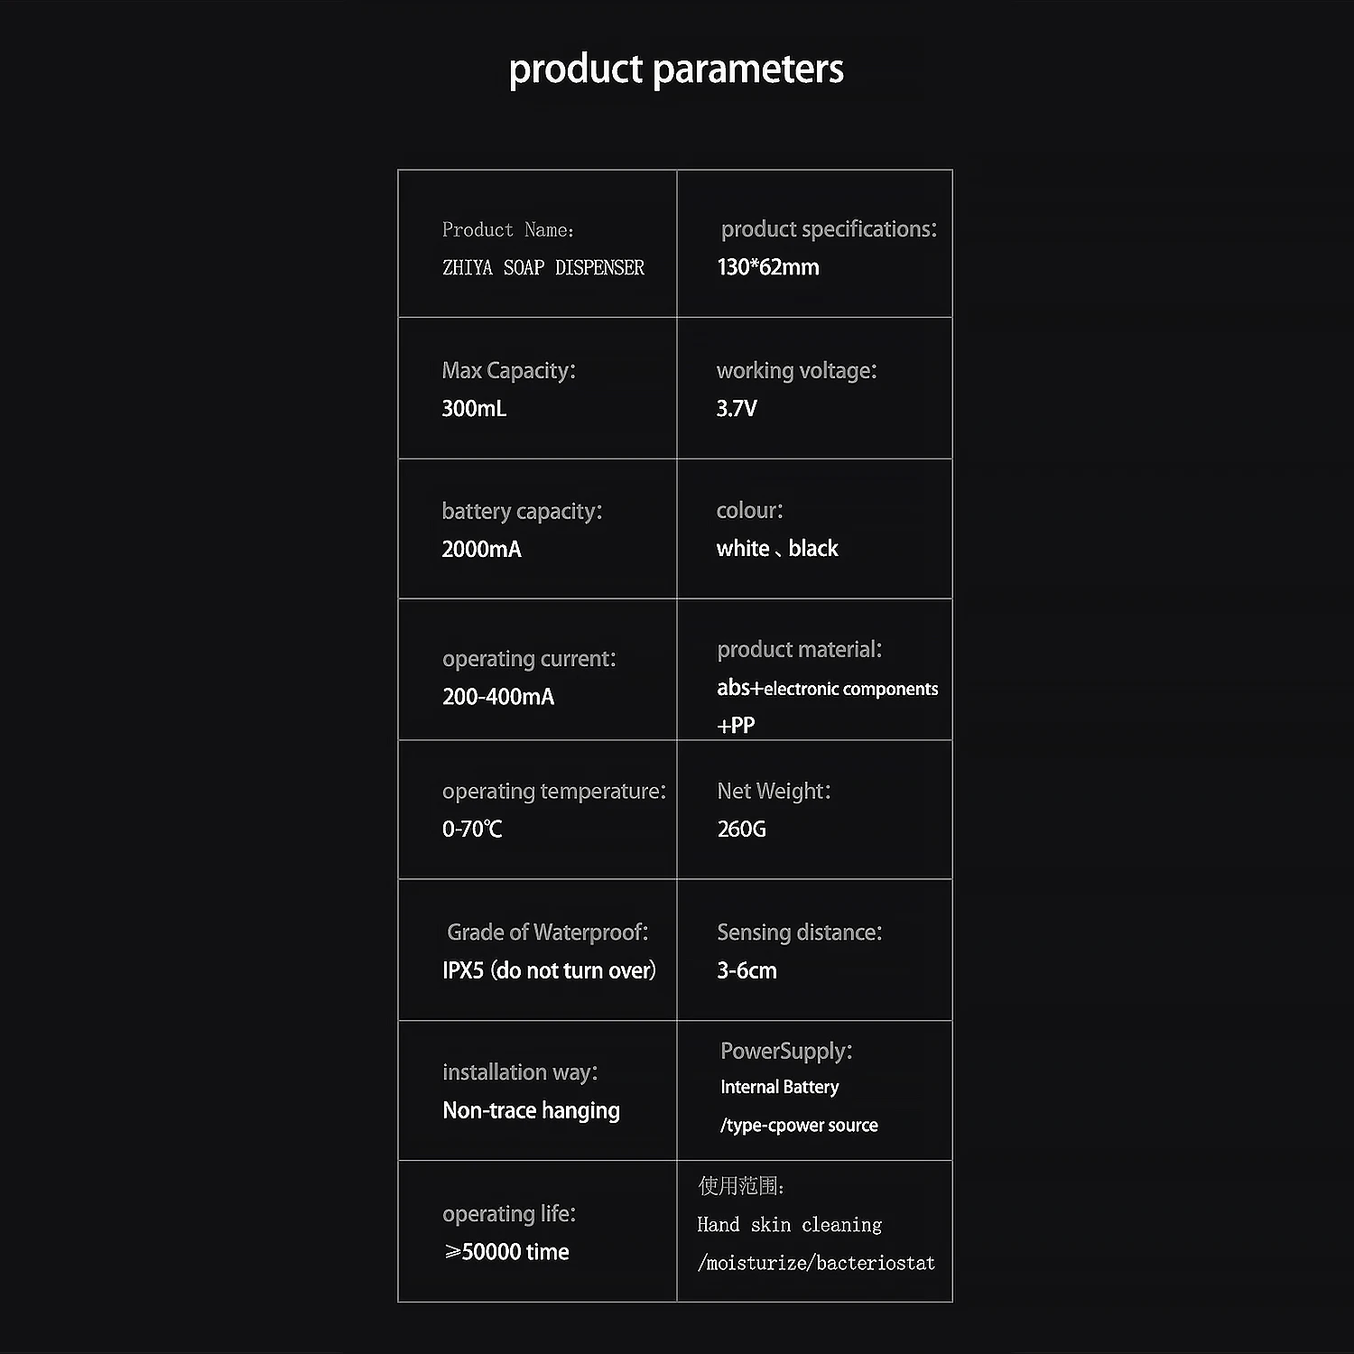Click the "Internal Battery" power supply text
The height and width of the screenshot is (1354, 1354).
[779, 1088]
